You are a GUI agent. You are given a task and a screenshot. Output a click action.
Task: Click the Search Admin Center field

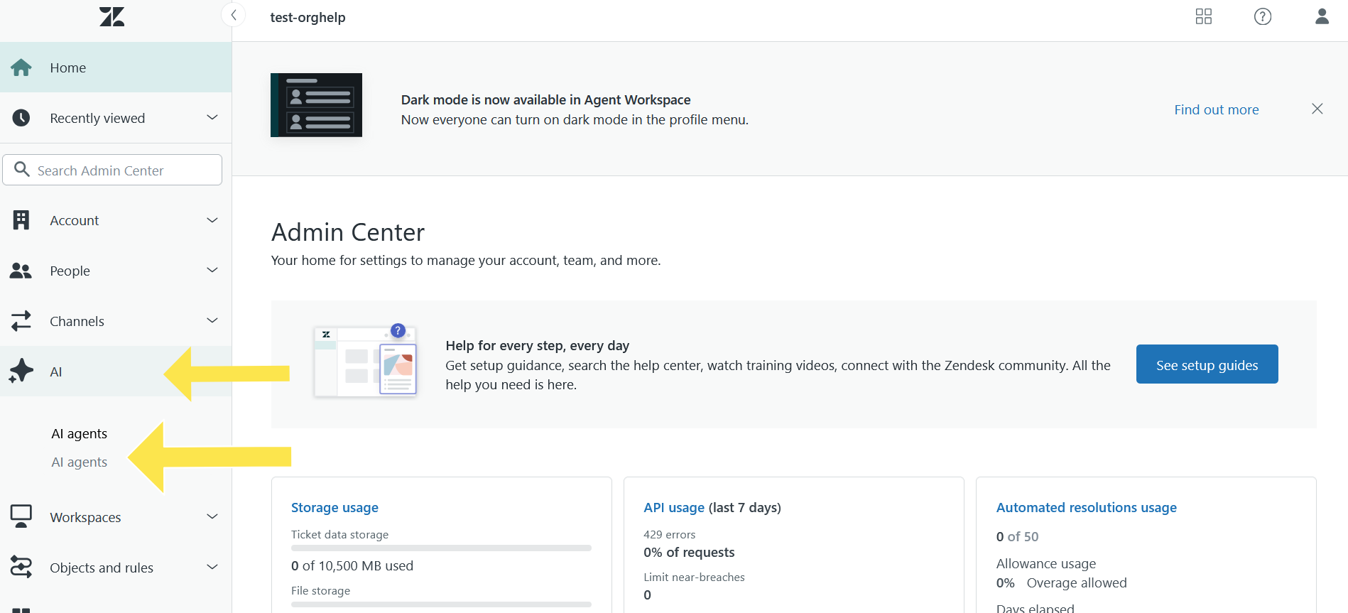(x=121, y=170)
